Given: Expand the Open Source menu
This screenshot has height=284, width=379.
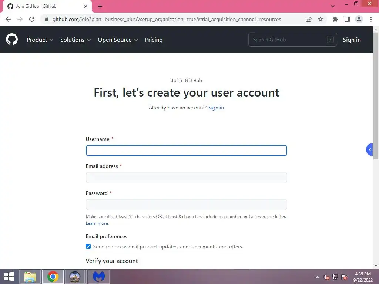Looking at the screenshot, I should tap(118, 40).
